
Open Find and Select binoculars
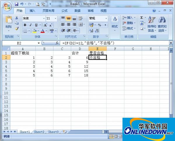click(162, 24)
